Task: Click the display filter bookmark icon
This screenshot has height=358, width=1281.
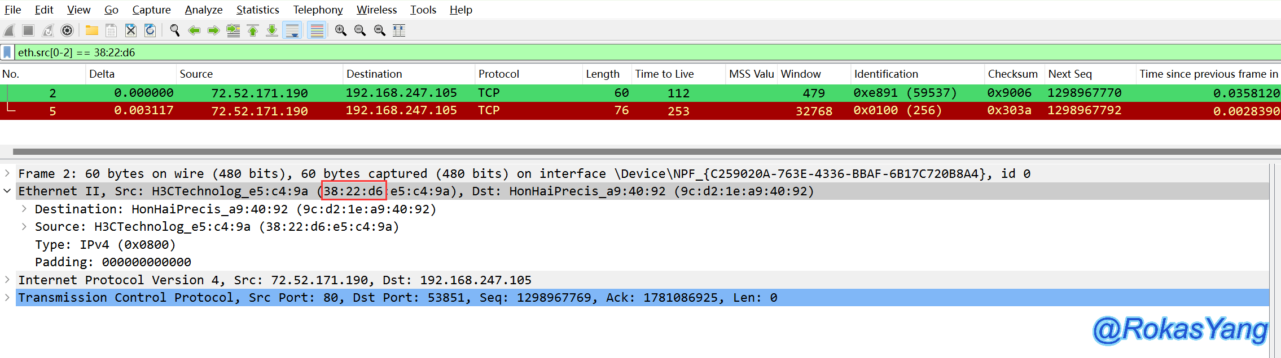Action: (x=7, y=52)
